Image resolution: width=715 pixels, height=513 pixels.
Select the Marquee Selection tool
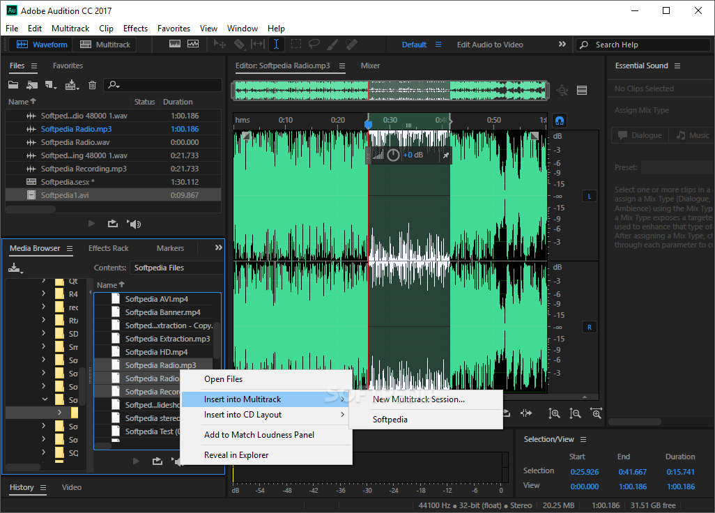[x=296, y=44]
